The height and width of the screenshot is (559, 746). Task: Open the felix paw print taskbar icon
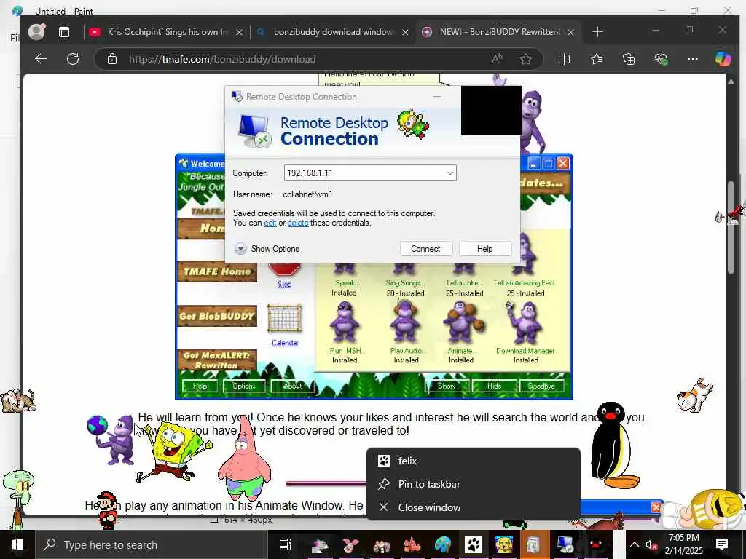coord(474,544)
